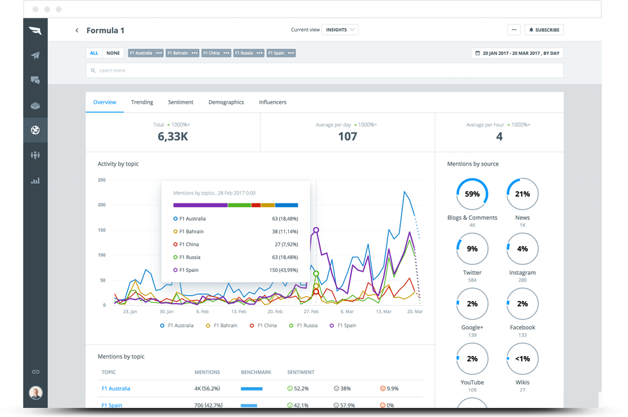Image resolution: width=628 pixels, height=417 pixels.
Task: Select NONE to deselect topics
Action: [x=114, y=53]
